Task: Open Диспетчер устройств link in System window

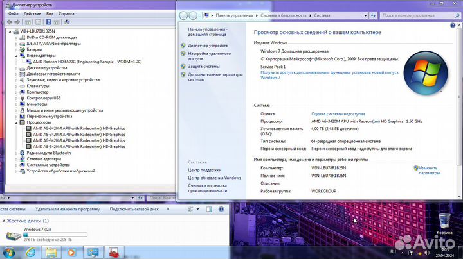Action: pos(208,46)
